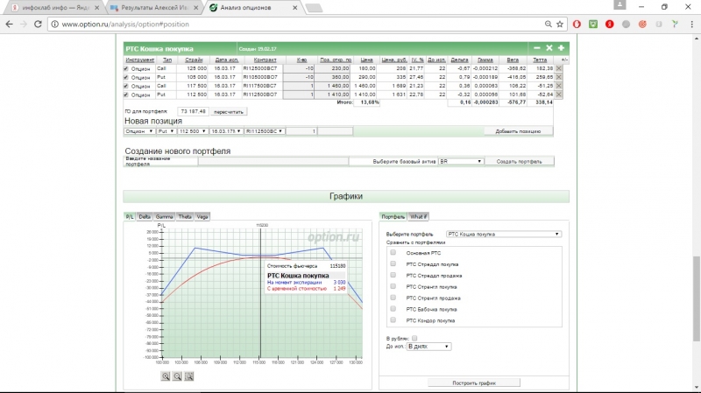This screenshot has height=393, width=701.
Task: Open 'Выберите портфель' portfolio dropdown
Action: tap(503, 234)
